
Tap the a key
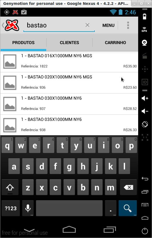coord(14,166)
